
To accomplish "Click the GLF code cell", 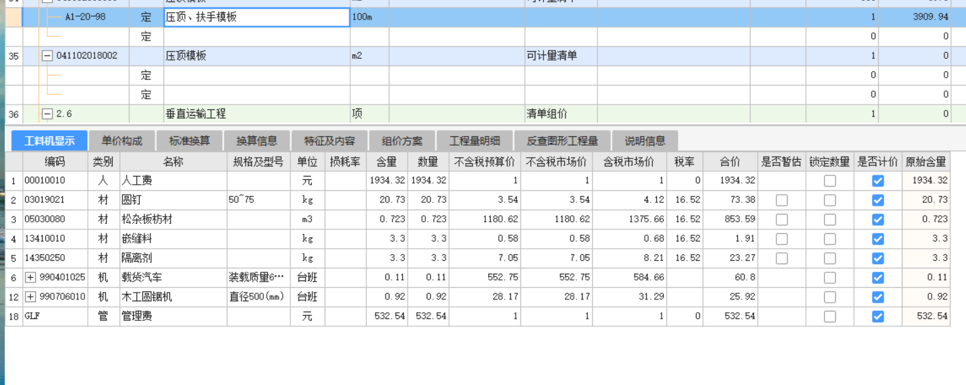I will click(x=55, y=316).
